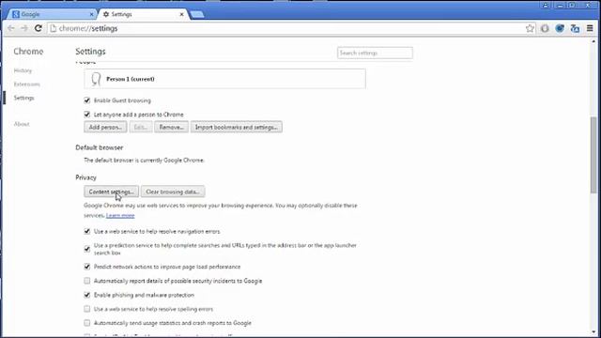Select Settings in the sidebar
Image resolution: width=601 pixels, height=338 pixels.
click(x=23, y=98)
